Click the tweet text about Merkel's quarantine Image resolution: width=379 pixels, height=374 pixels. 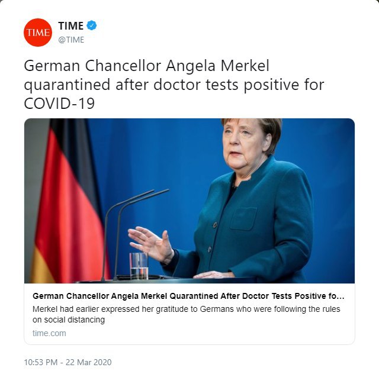[x=174, y=85]
